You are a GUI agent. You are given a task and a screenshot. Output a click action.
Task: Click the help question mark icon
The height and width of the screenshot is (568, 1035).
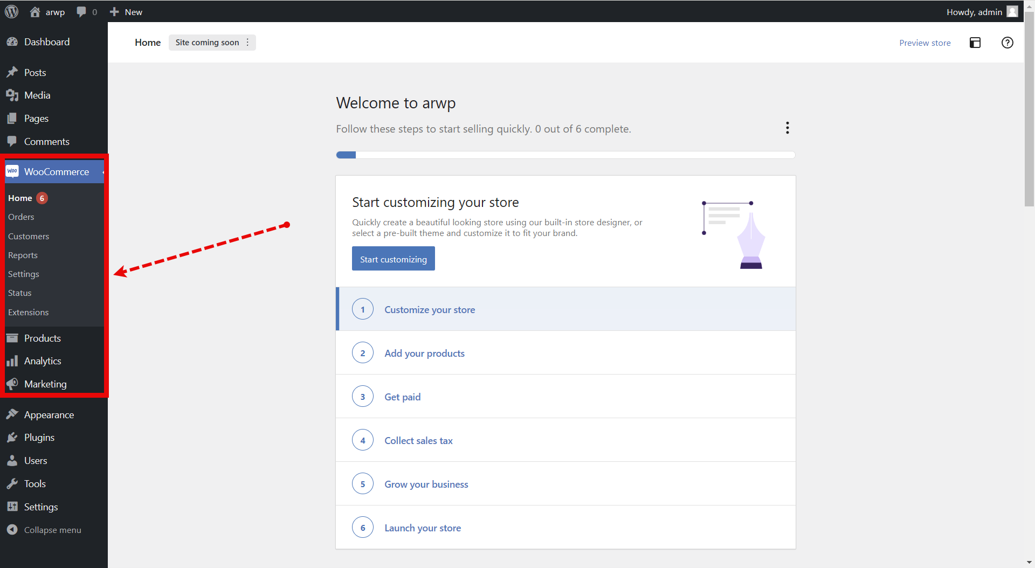[1007, 43]
